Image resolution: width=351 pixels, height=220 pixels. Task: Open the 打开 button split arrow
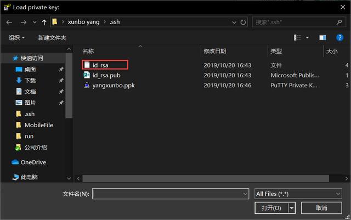[292, 208]
